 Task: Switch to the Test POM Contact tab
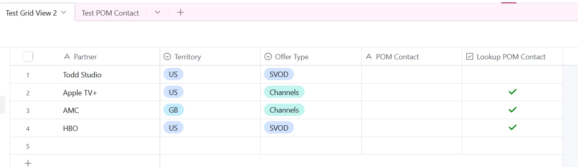point(110,13)
